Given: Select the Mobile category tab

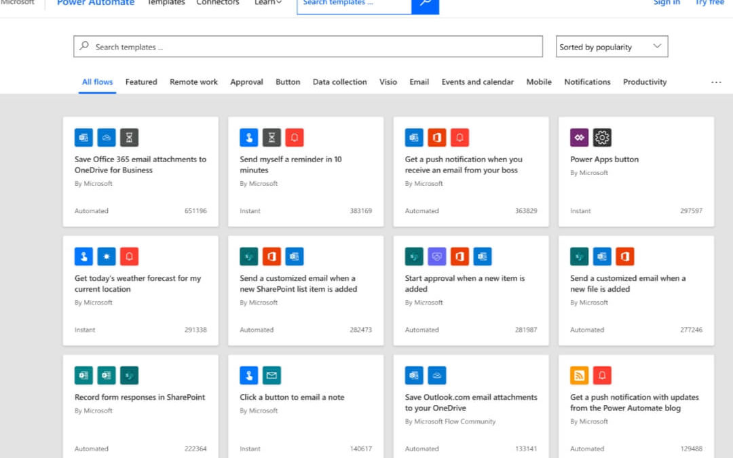Looking at the screenshot, I should tap(539, 82).
